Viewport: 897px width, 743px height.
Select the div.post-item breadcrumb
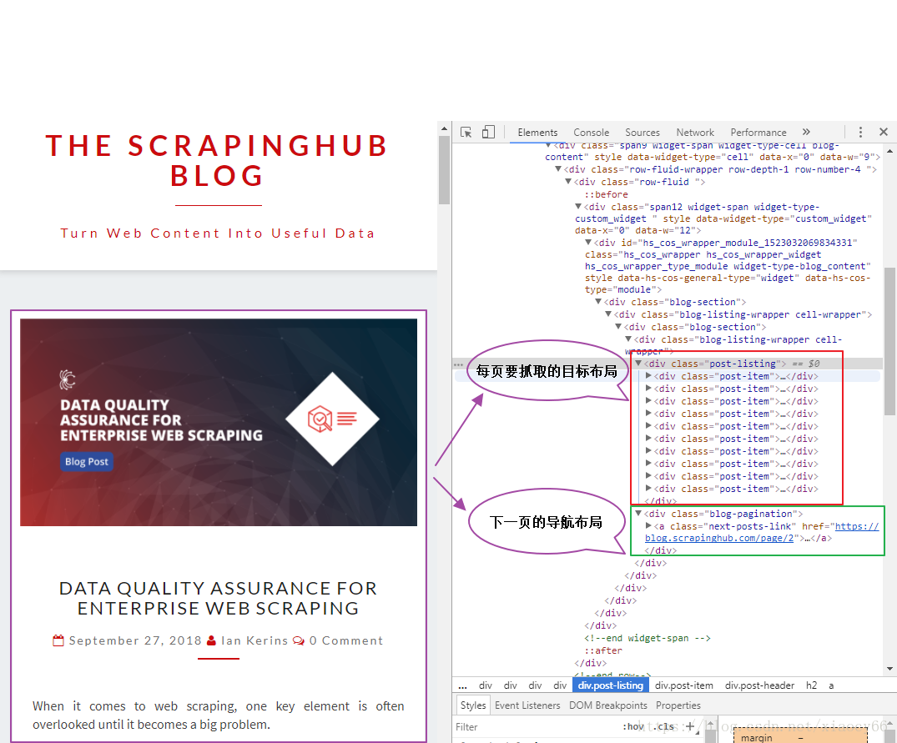coord(683,685)
